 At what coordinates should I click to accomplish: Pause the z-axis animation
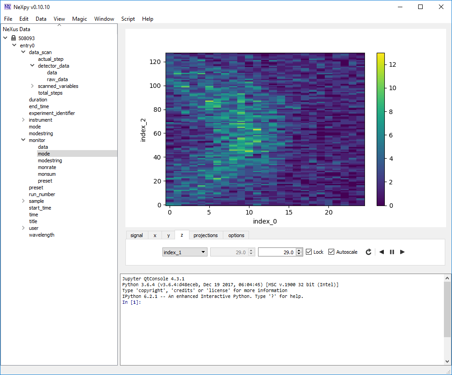point(392,252)
